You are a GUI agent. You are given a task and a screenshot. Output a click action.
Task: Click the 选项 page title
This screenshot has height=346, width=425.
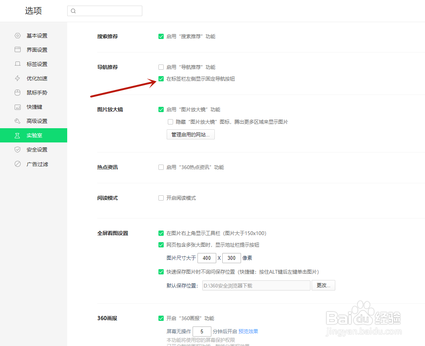pyautogui.click(x=33, y=11)
